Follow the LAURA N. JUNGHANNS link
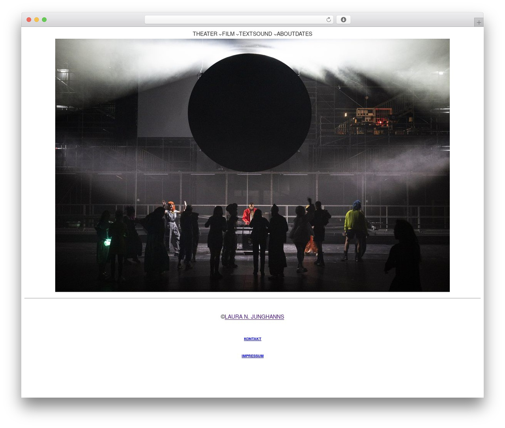Image resolution: width=505 pixels, height=428 pixels. [254, 317]
